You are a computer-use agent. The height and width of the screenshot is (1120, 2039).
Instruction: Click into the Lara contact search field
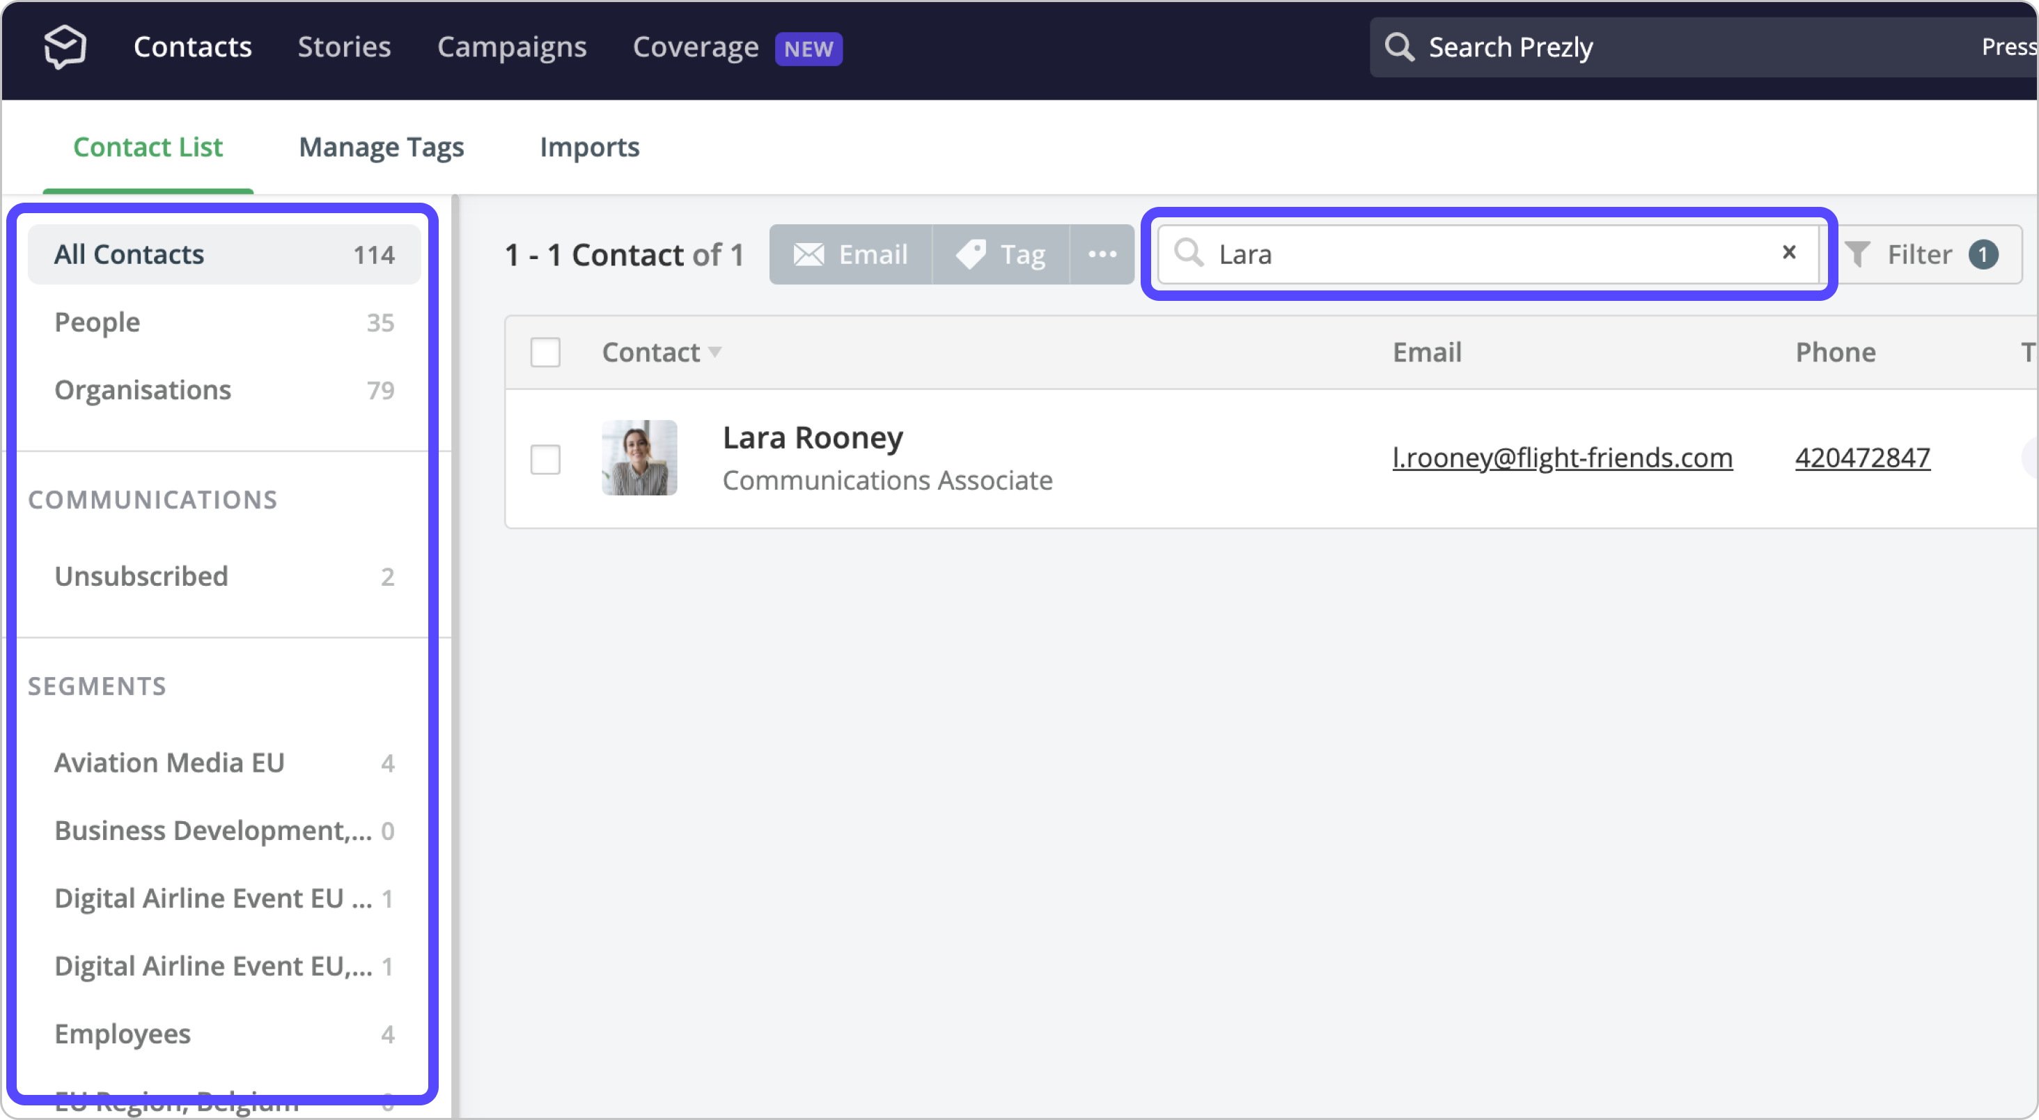coord(1488,254)
